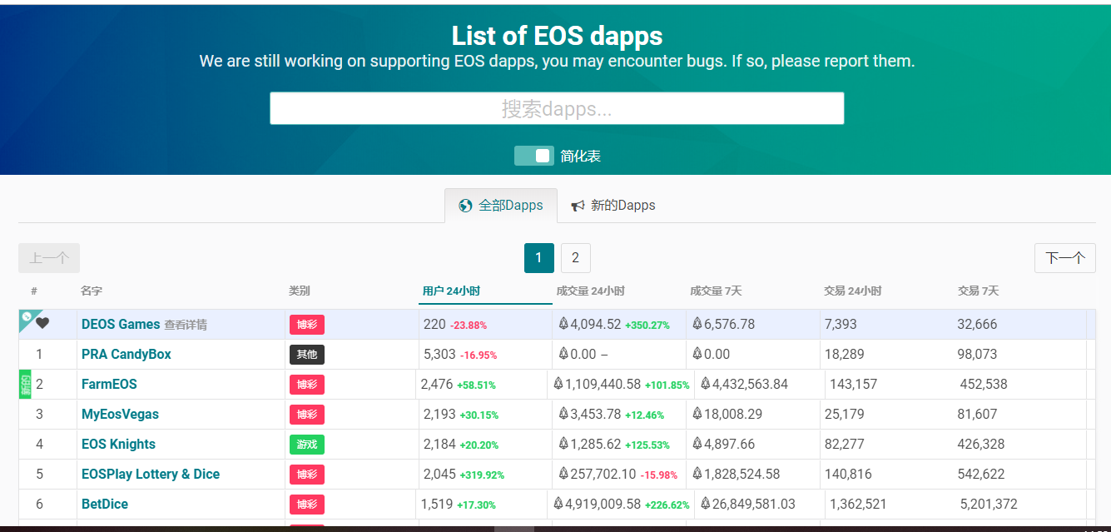
Task: Go to page 2 of the list
Action: [576, 258]
